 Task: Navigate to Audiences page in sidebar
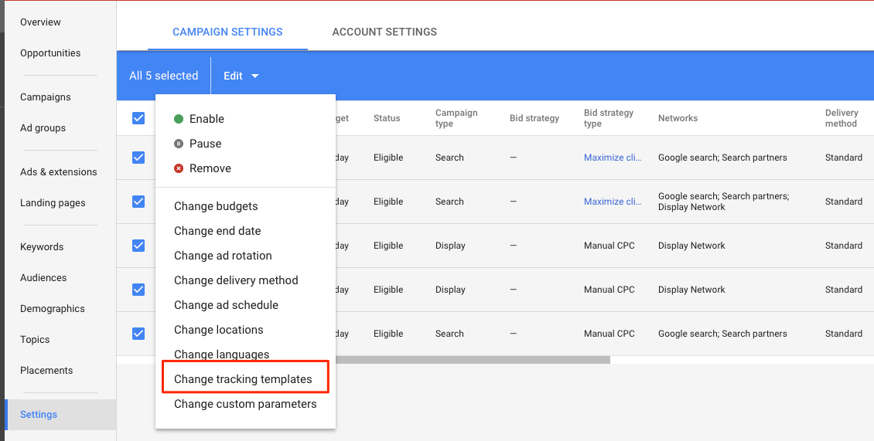[x=43, y=278]
